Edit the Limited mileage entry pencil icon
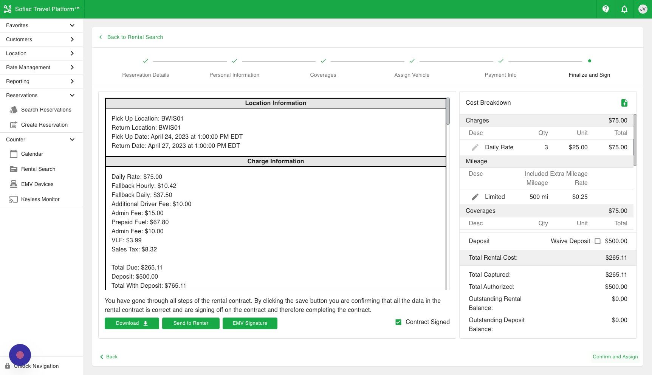652x375 pixels. [474, 197]
